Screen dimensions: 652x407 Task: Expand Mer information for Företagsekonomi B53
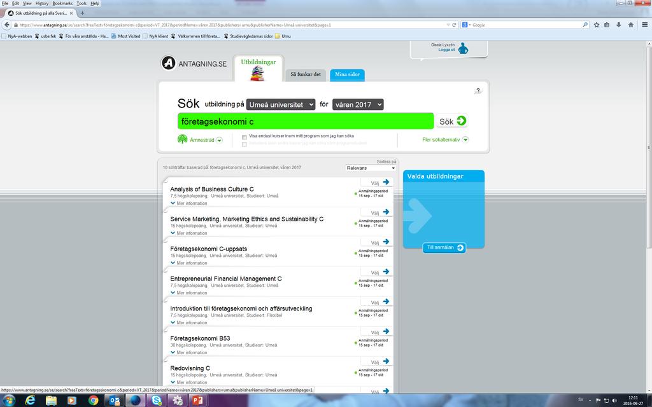click(188, 352)
